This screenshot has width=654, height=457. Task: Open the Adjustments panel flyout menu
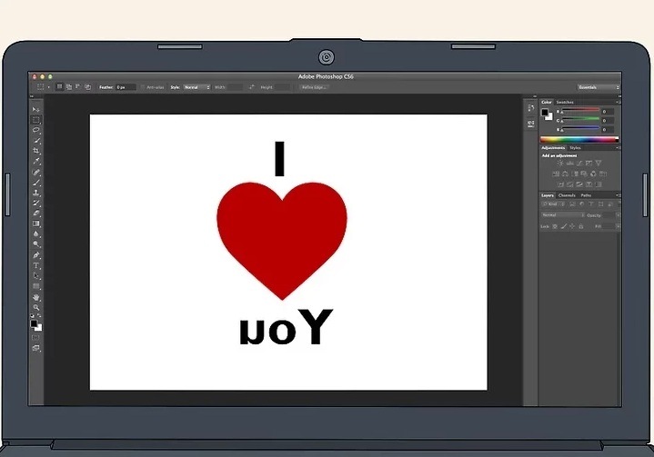(x=618, y=148)
